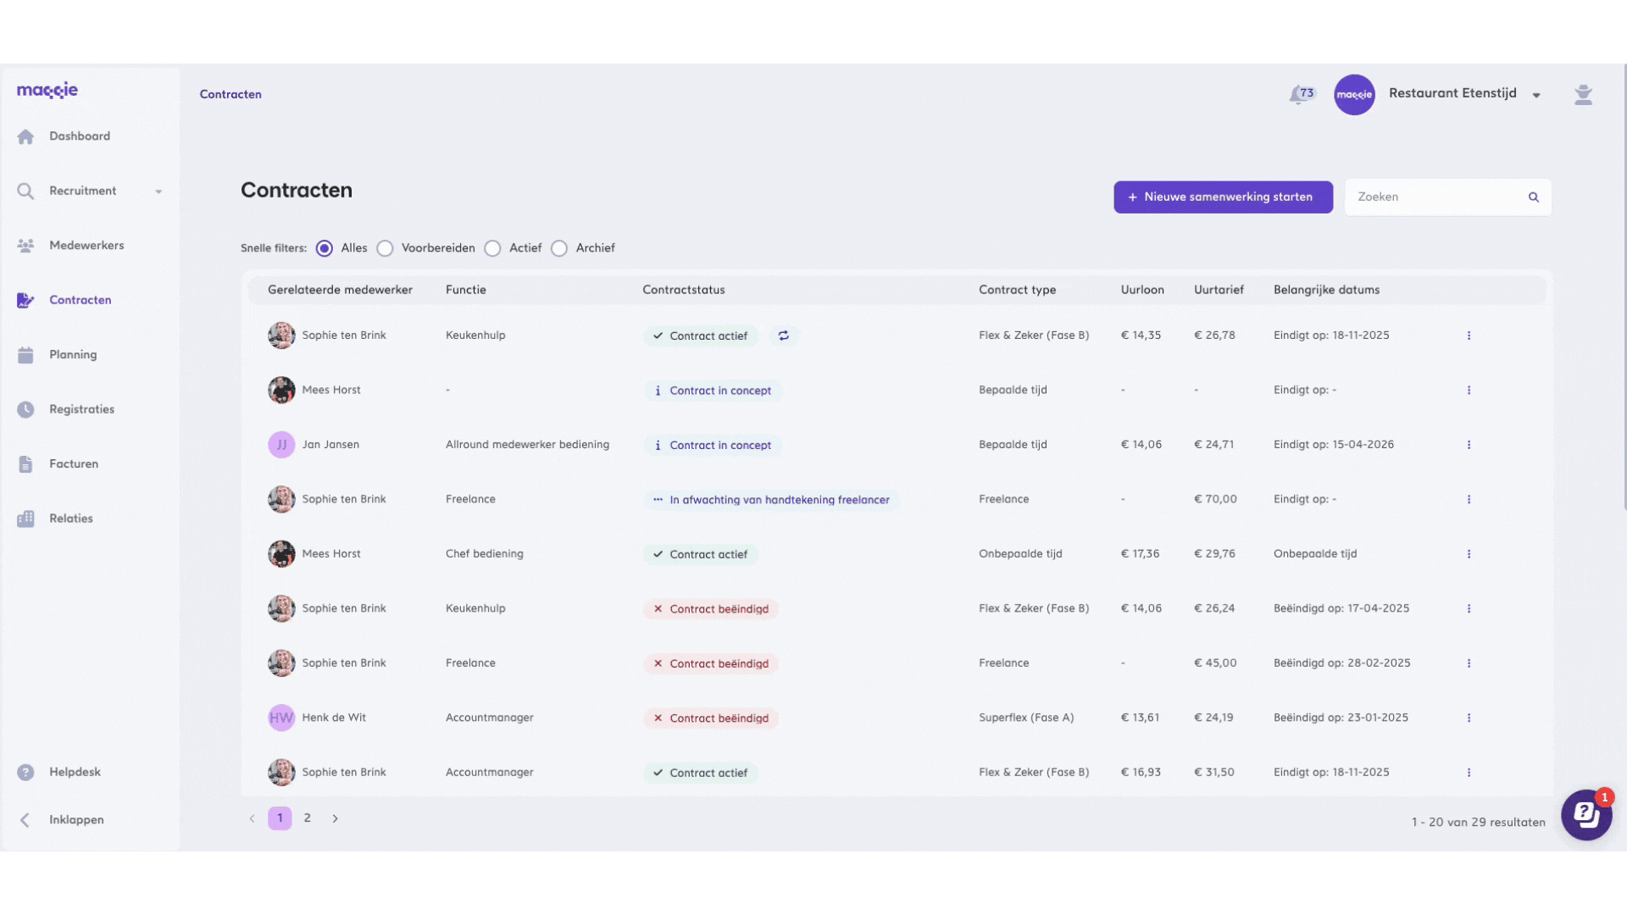The height and width of the screenshot is (915, 1627).
Task: Click the user profile icon top right
Action: pyautogui.click(x=1583, y=95)
